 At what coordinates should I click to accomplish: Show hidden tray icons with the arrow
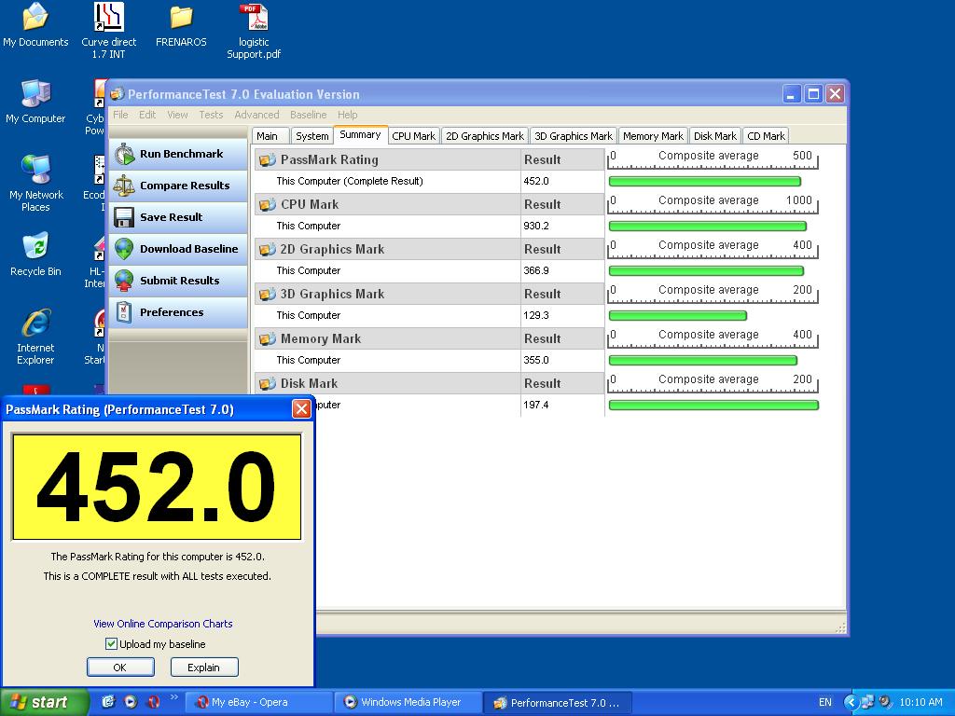tap(851, 702)
